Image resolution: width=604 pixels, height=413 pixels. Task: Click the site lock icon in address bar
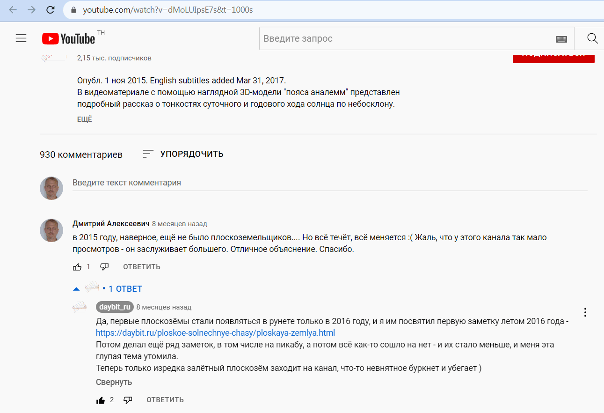coord(73,10)
